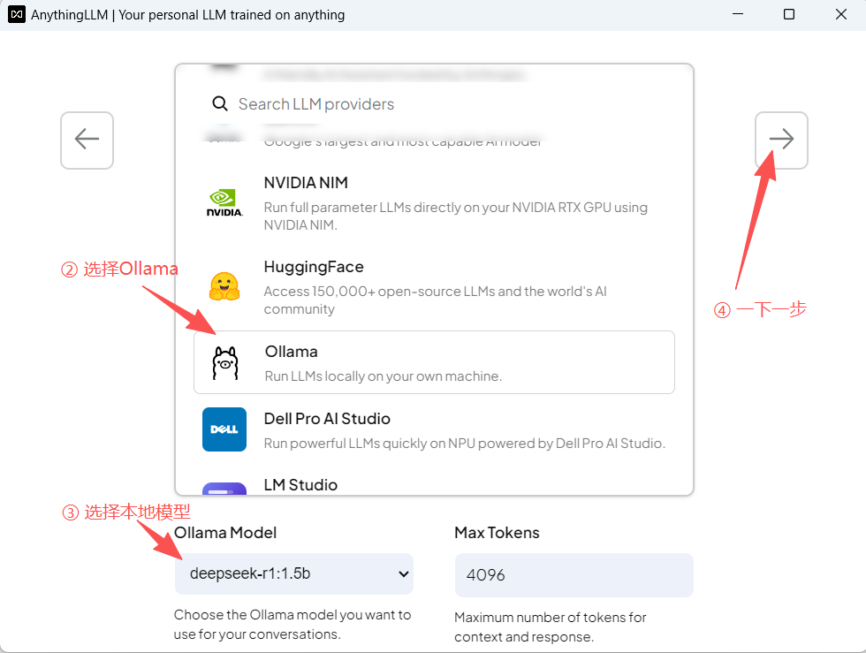Proceed with the right arrow button
The height and width of the screenshot is (653, 866).
[781, 140]
